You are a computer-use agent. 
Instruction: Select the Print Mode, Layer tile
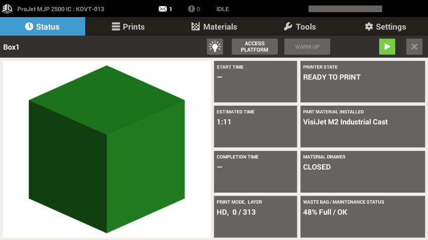tap(255, 216)
